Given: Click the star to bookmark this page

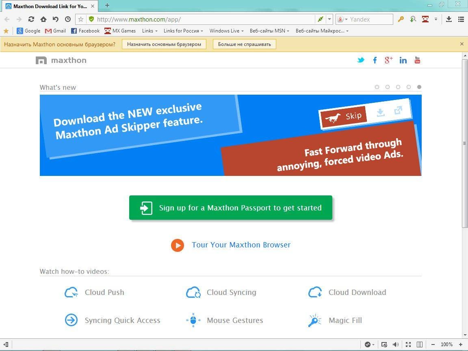Looking at the screenshot, I should tap(80, 19).
